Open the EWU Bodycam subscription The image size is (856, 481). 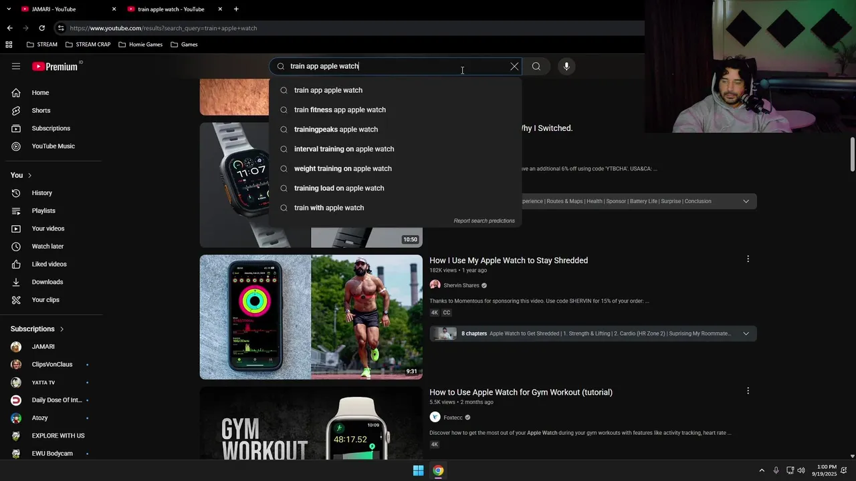pyautogui.click(x=51, y=454)
